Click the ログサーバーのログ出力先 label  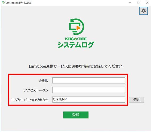pos(30,100)
